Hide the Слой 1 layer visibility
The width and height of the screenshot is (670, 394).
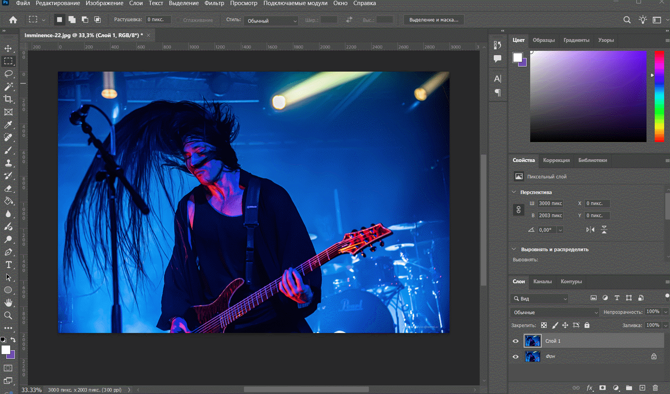[515, 341]
